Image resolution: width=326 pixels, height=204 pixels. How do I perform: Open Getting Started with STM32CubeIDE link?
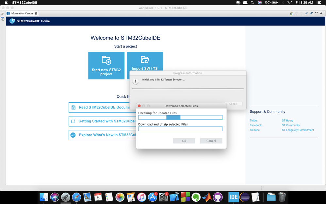(x=102, y=121)
